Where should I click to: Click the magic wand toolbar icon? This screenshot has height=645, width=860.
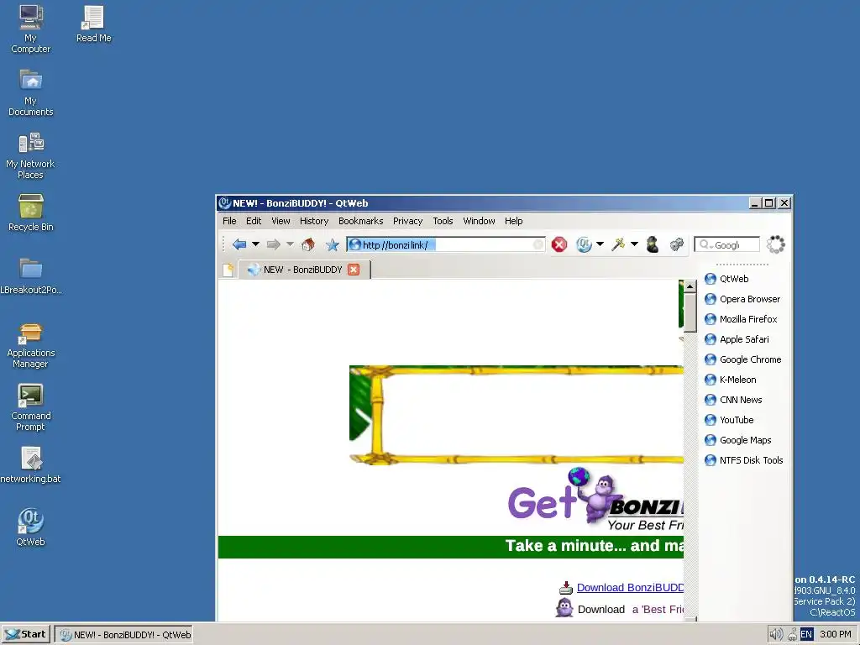click(618, 244)
